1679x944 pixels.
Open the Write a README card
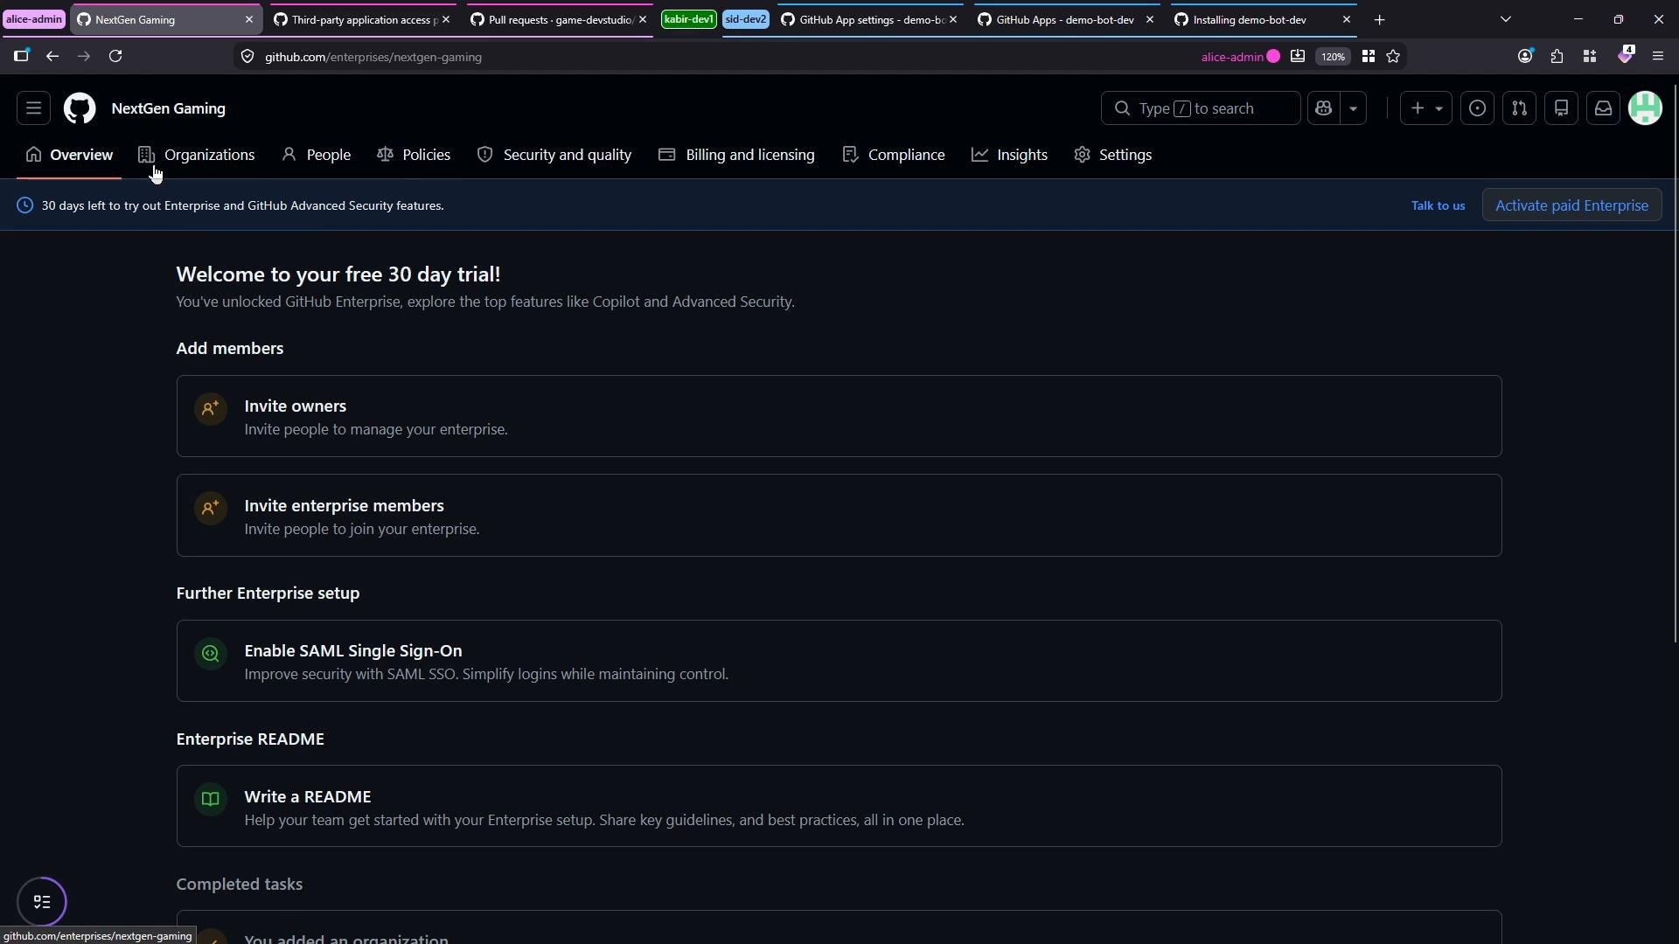(x=839, y=806)
